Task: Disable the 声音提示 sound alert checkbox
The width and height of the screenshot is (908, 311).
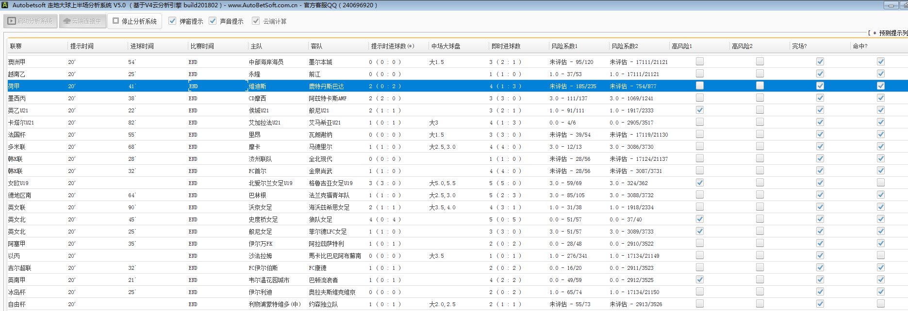Action: [x=213, y=21]
